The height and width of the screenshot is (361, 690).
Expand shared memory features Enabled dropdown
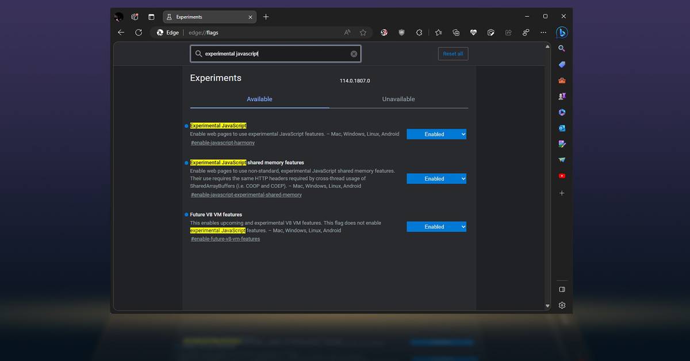tap(436, 179)
